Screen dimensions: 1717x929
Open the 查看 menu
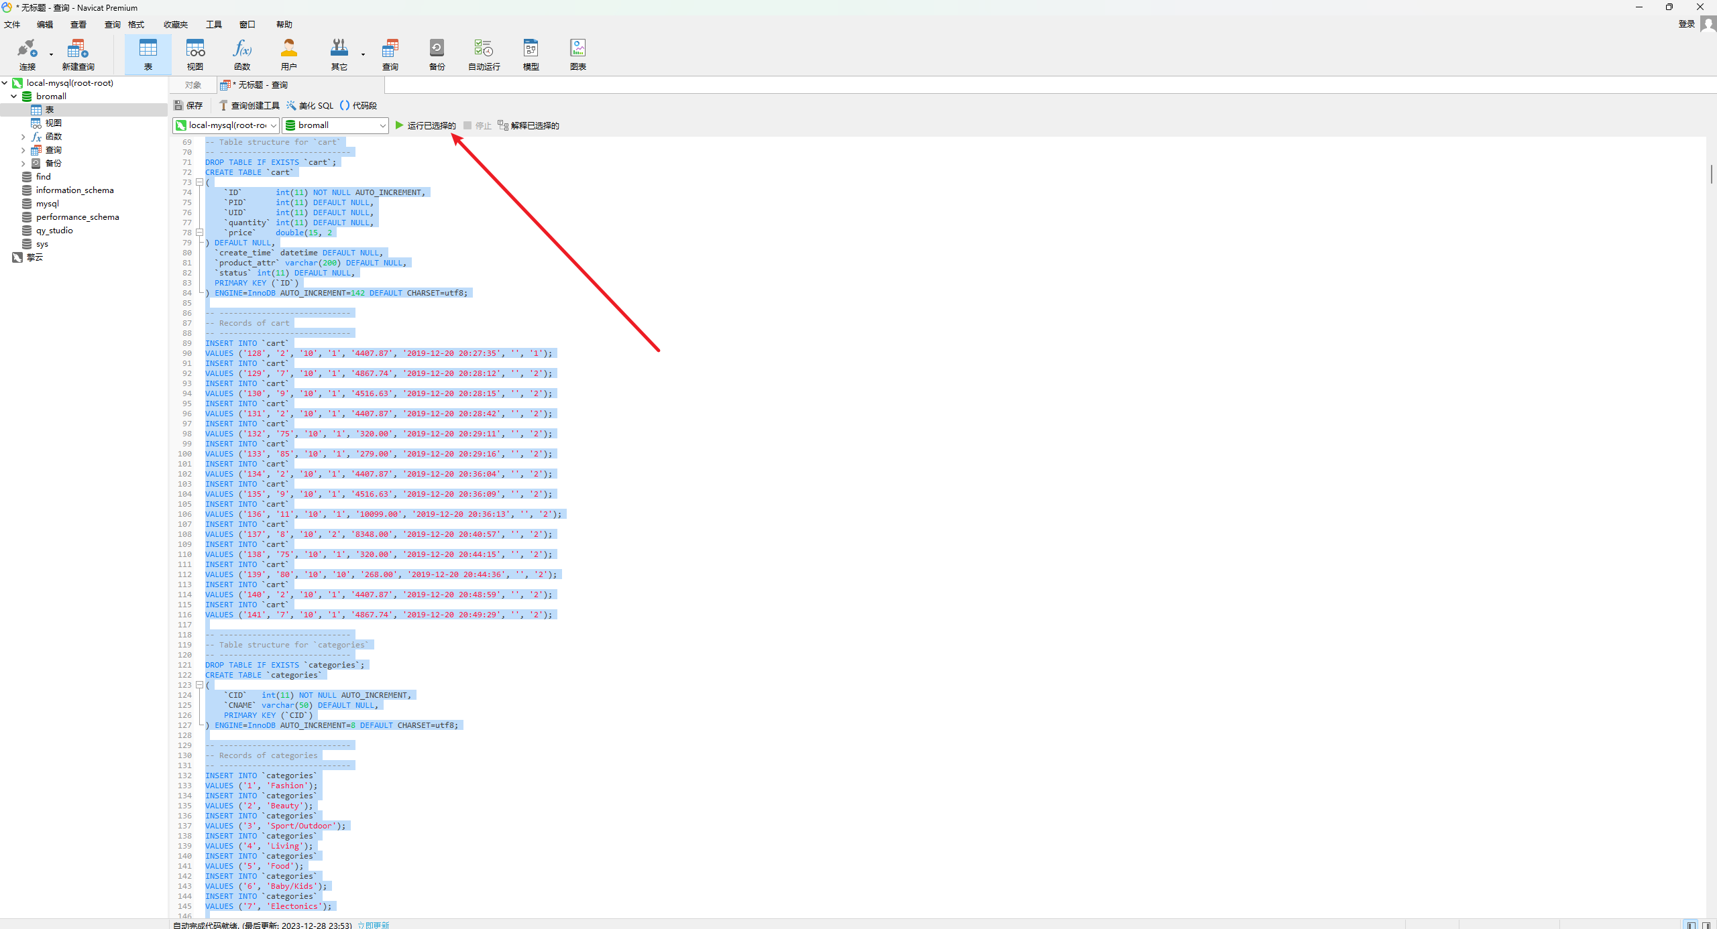click(78, 24)
